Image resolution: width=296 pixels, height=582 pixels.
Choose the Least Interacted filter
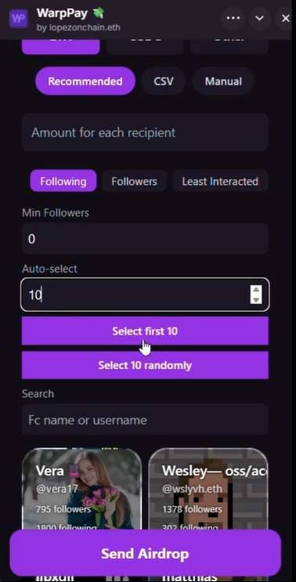[x=220, y=181]
